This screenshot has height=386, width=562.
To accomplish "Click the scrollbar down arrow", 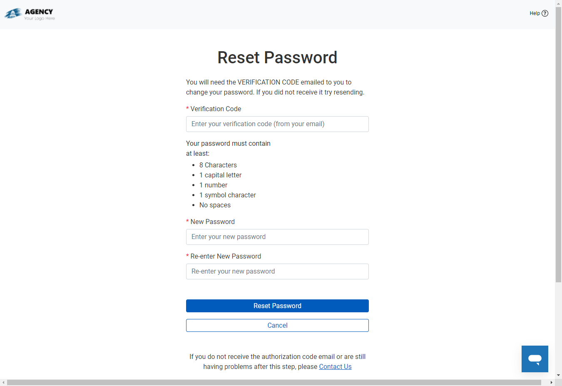I will (559, 374).
